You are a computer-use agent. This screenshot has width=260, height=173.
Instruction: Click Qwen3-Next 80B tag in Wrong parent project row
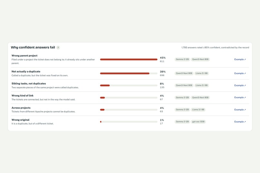tap(200, 59)
